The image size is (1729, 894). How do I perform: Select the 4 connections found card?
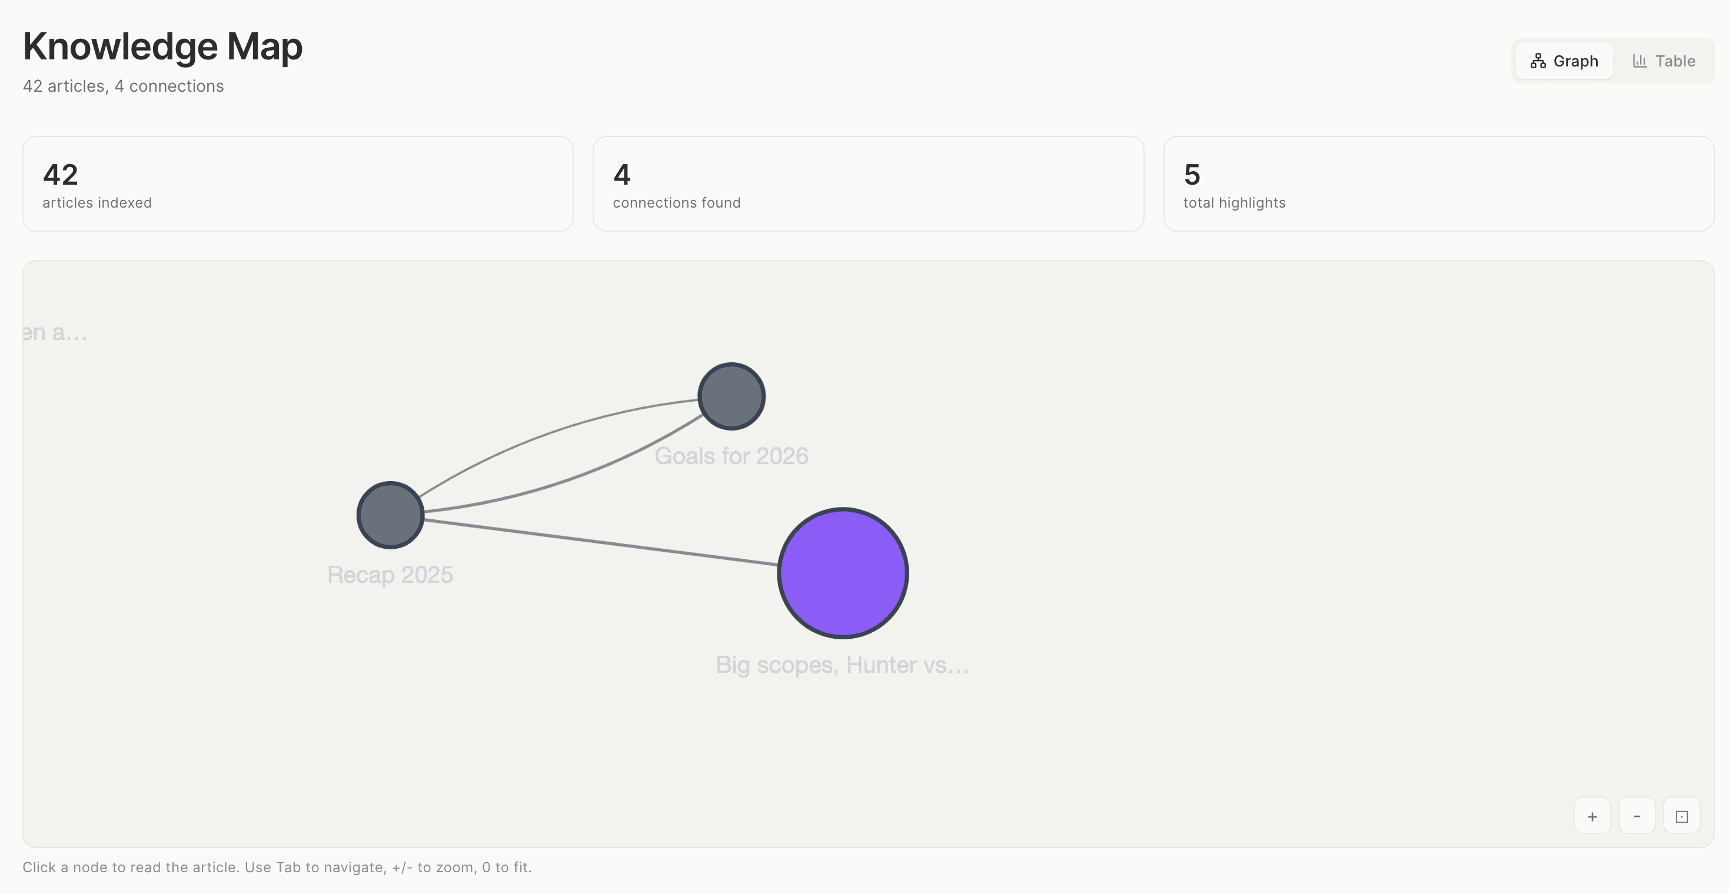868,184
